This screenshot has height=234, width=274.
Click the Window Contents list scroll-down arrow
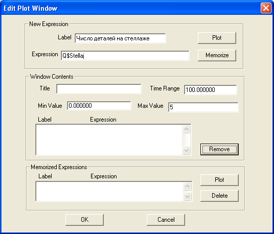(186, 150)
